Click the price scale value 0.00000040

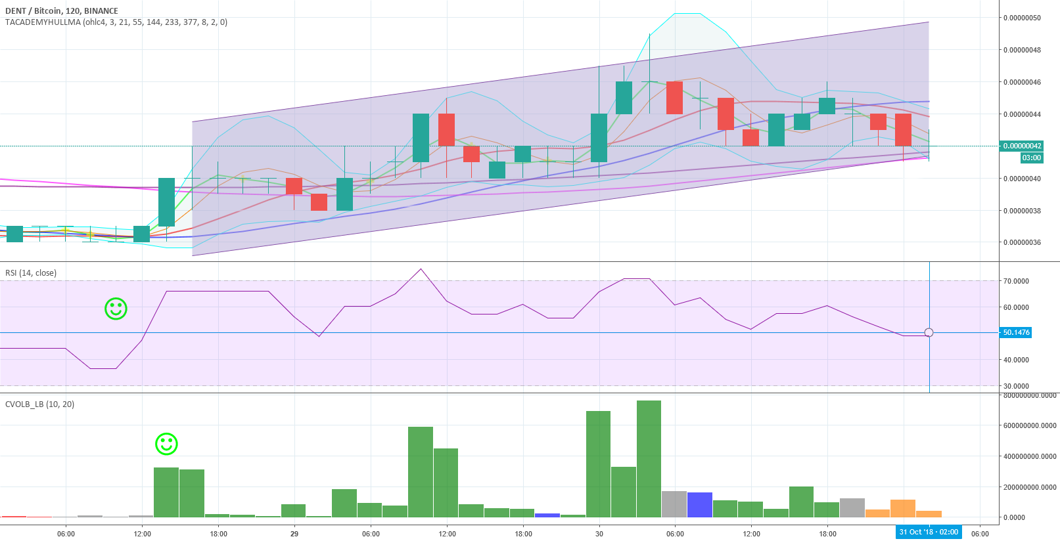[x=1022, y=179]
